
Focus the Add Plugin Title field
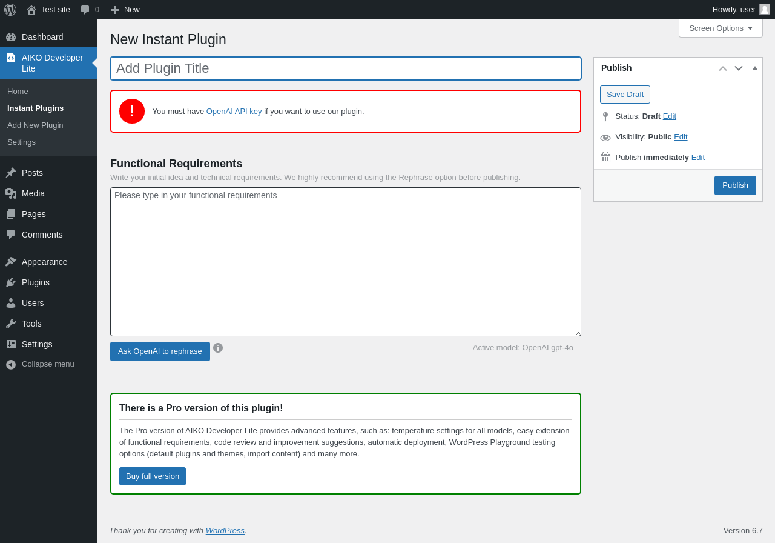point(346,68)
